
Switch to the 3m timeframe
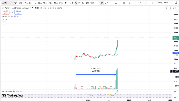[x=31, y=3]
